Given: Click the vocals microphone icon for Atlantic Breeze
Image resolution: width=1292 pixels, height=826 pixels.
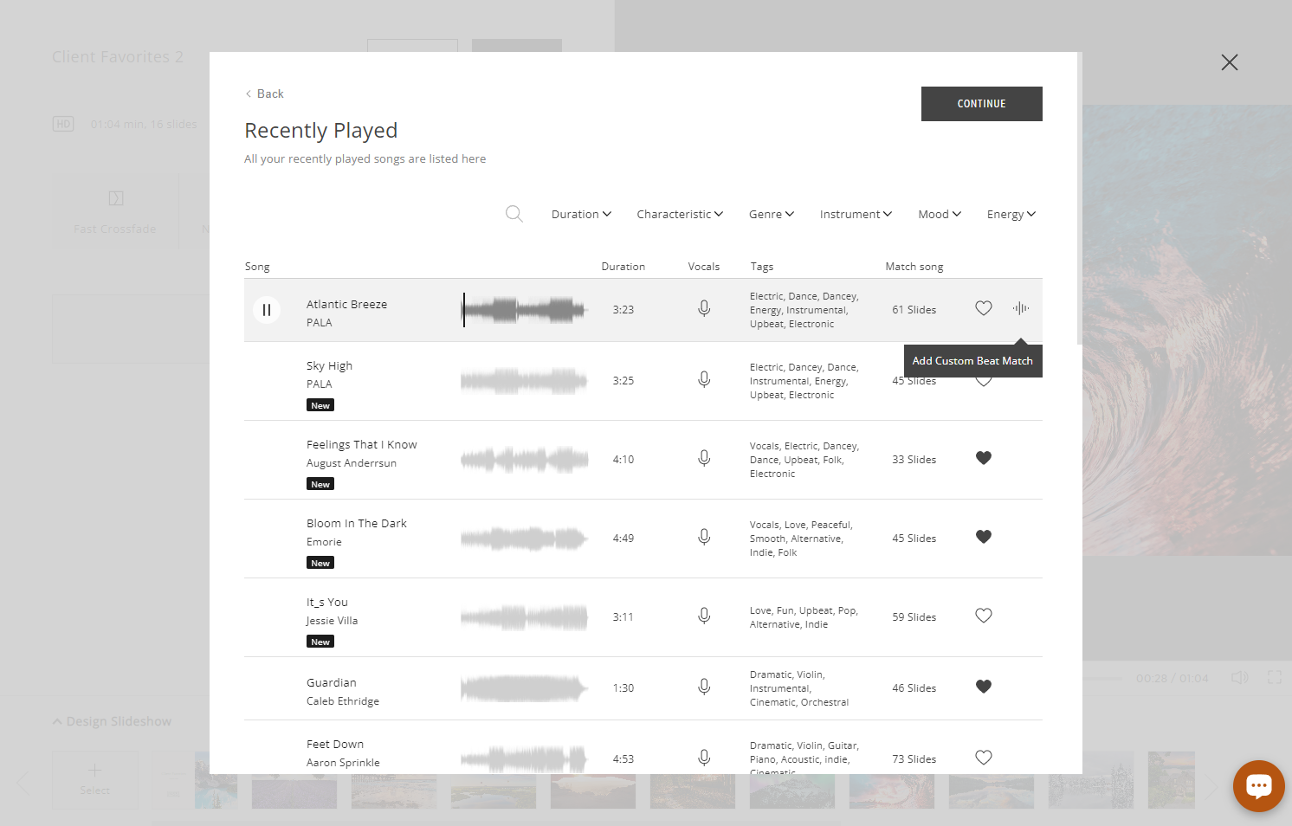Looking at the screenshot, I should (704, 309).
